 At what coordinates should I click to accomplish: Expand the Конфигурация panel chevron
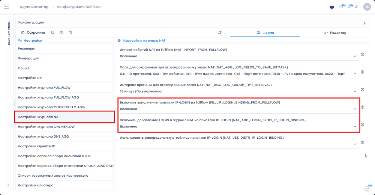pyautogui.click(x=364, y=23)
